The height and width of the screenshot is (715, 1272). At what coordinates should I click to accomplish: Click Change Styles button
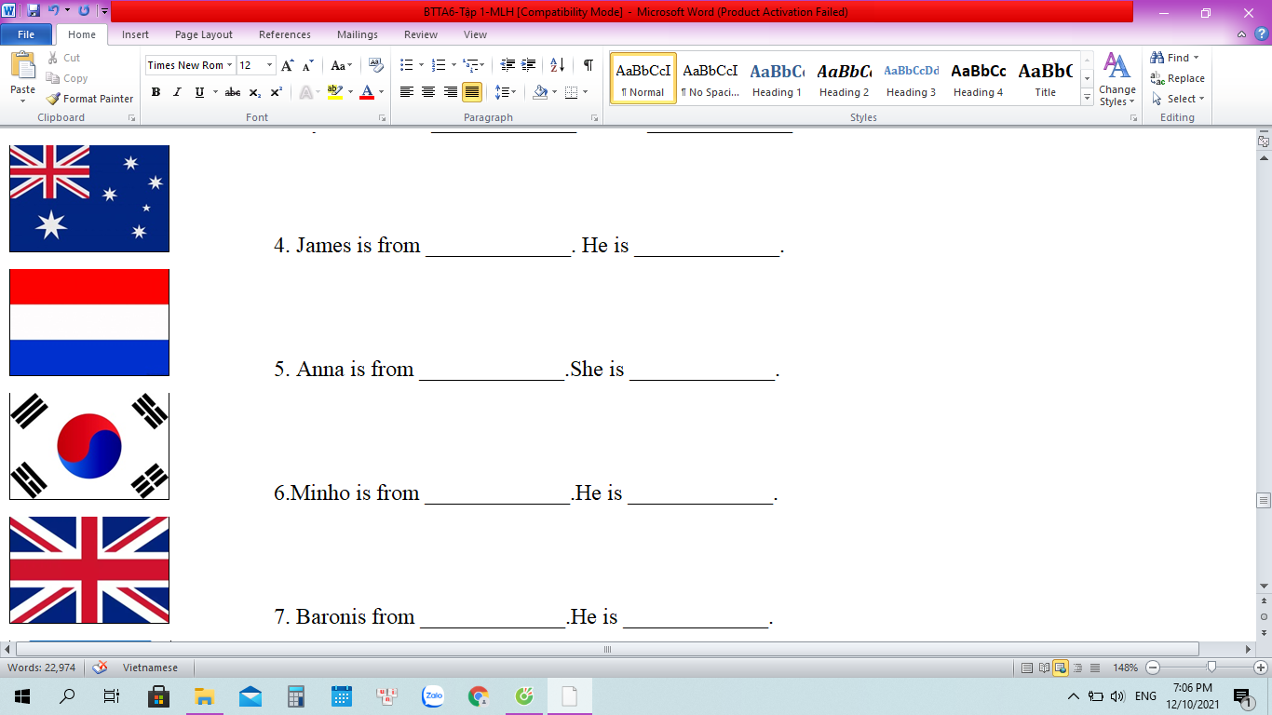point(1116,79)
